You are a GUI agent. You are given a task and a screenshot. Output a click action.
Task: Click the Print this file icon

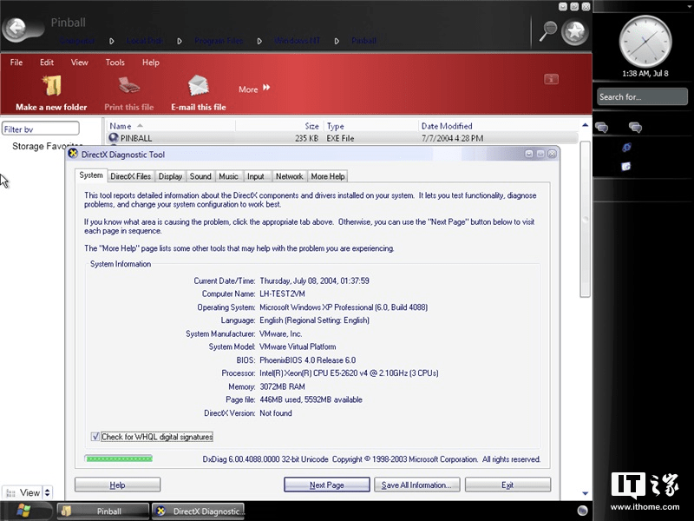(128, 87)
